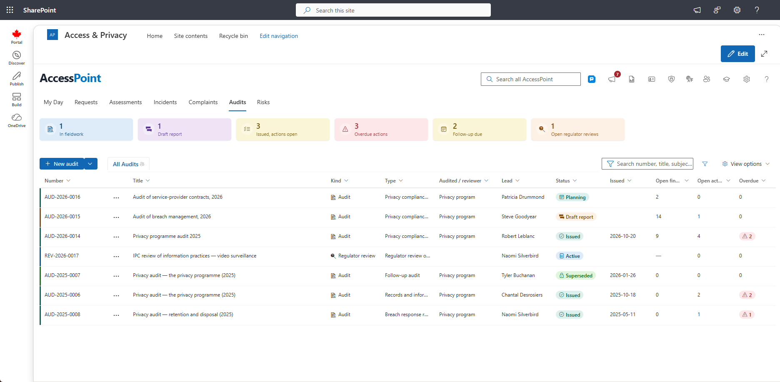Open the people/users icon
Screen dimensions: 780x382
tap(707, 79)
